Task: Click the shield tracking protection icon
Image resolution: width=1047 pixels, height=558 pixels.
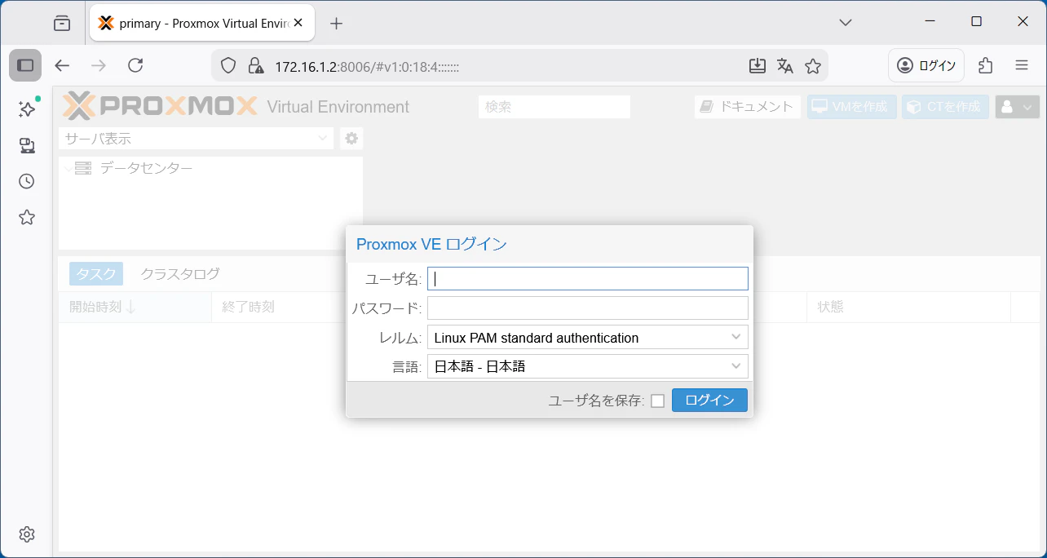Action: pyautogui.click(x=229, y=65)
